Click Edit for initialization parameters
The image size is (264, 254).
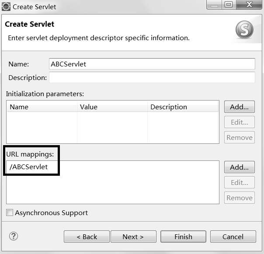[239, 122]
